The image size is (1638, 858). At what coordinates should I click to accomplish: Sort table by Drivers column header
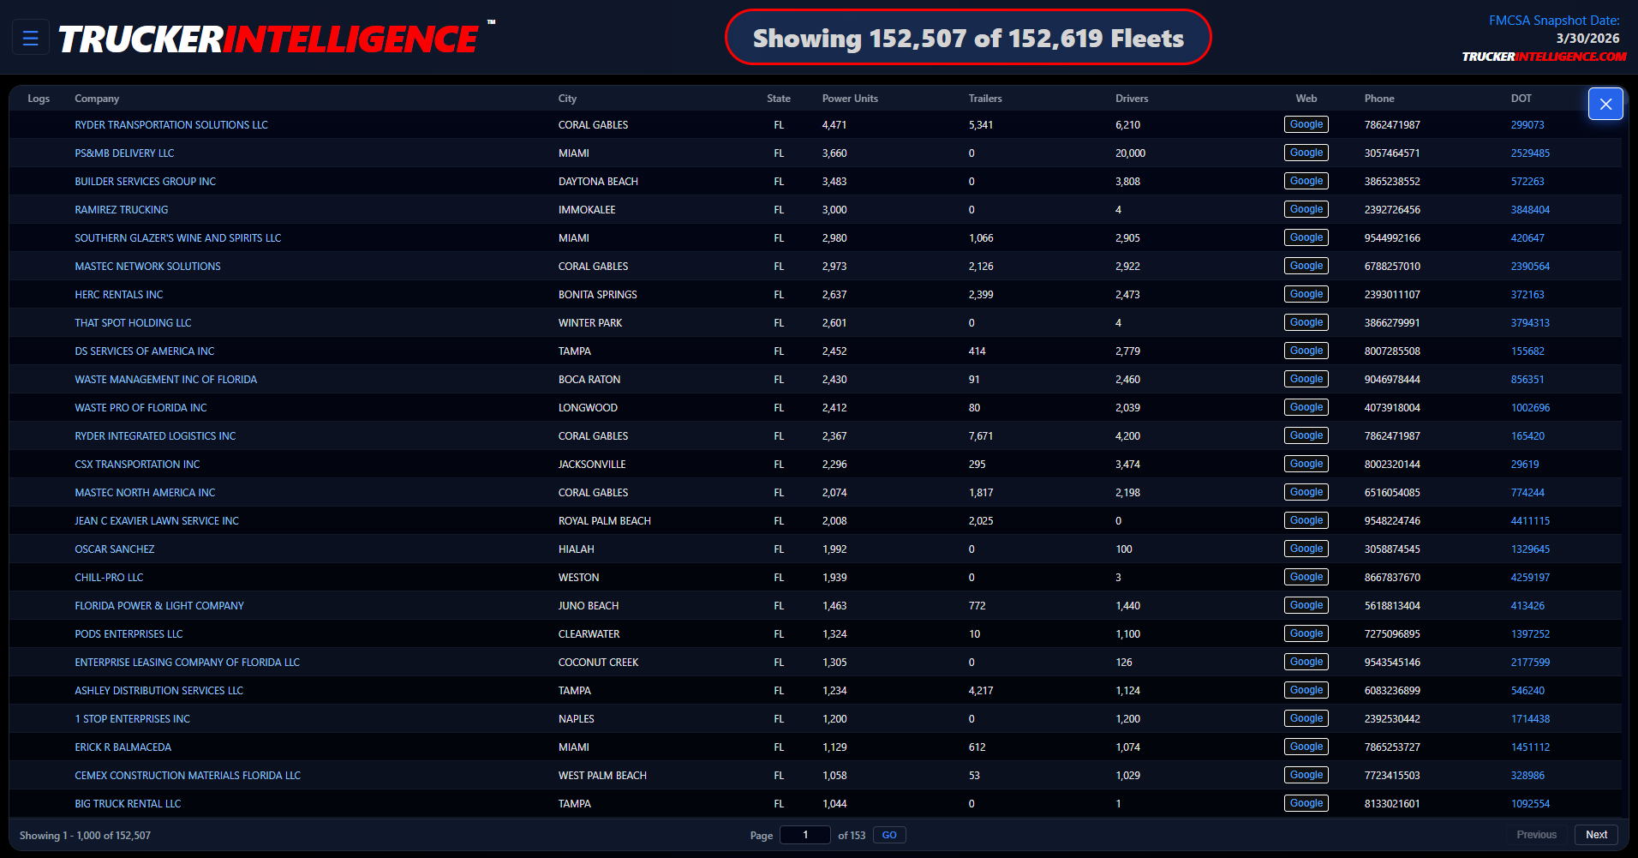[1131, 98]
